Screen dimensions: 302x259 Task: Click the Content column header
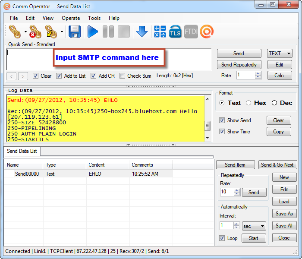(x=107, y=165)
